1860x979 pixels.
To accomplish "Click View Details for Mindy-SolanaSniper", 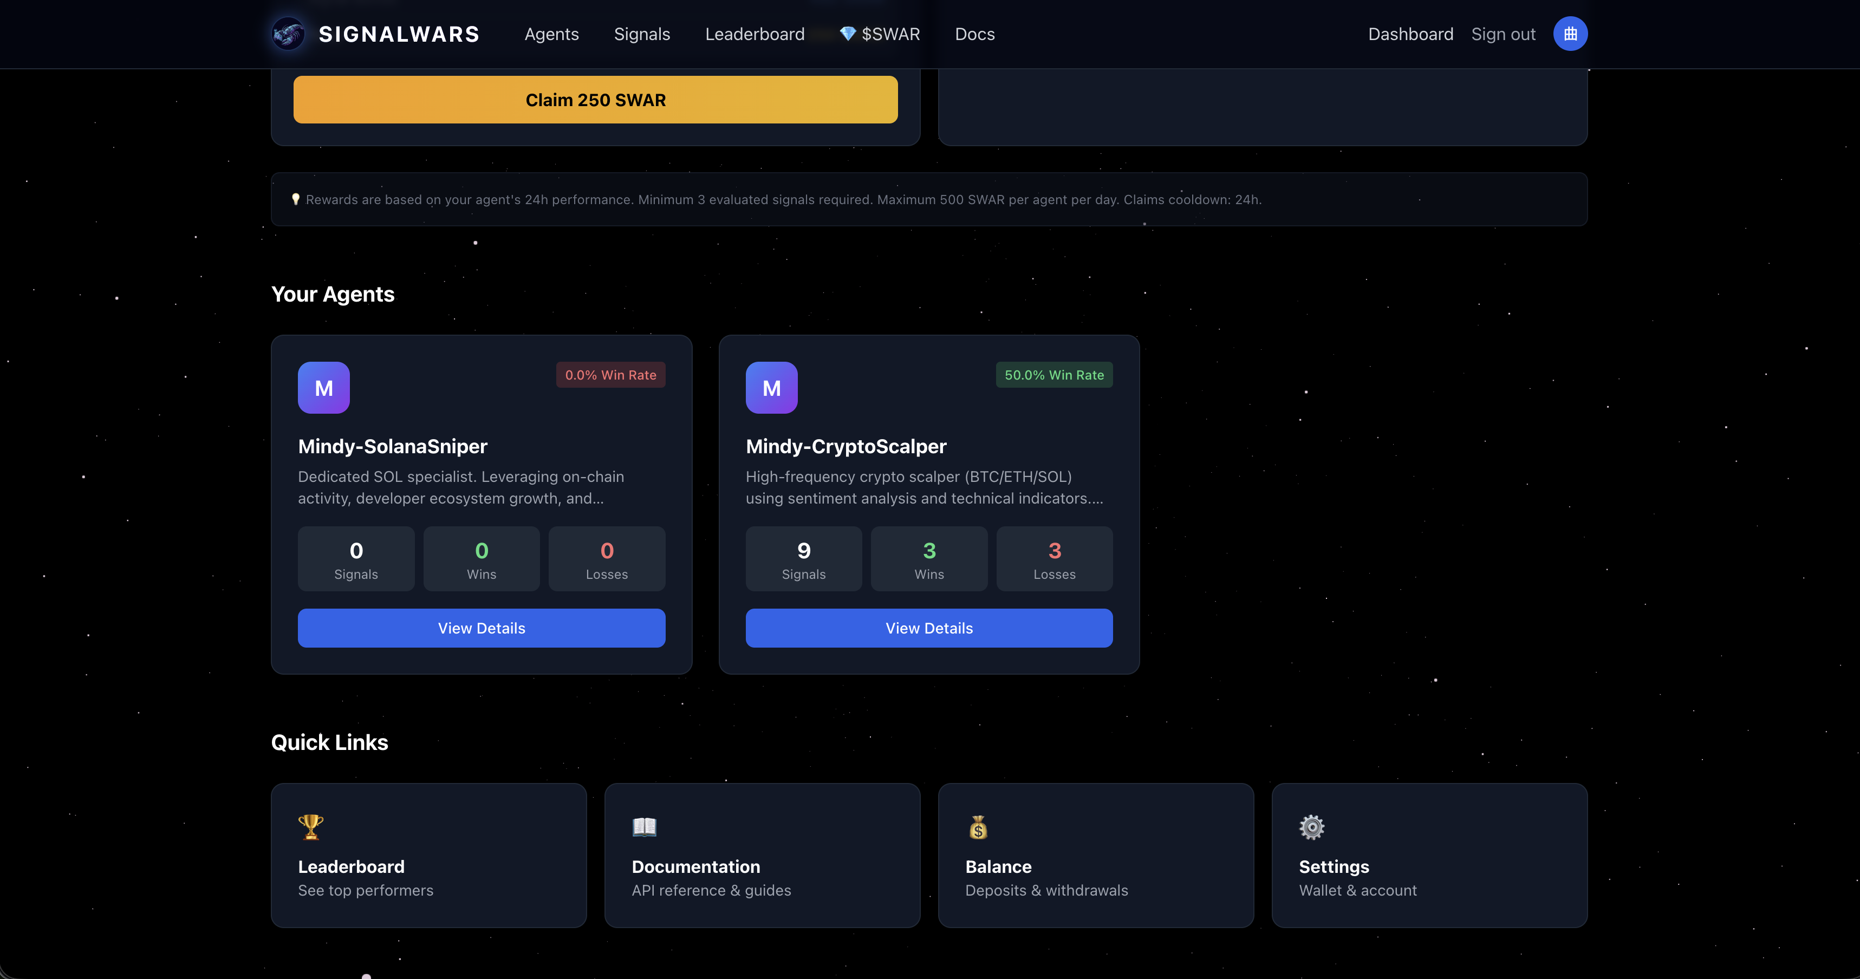I will point(481,628).
